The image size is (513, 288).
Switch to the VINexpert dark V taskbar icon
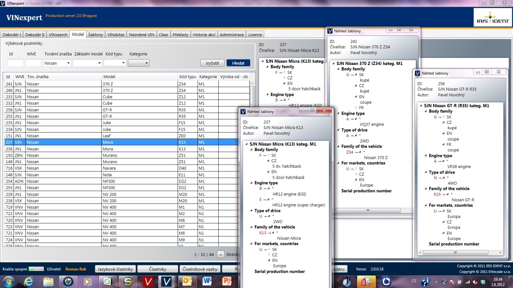[x=166, y=282]
